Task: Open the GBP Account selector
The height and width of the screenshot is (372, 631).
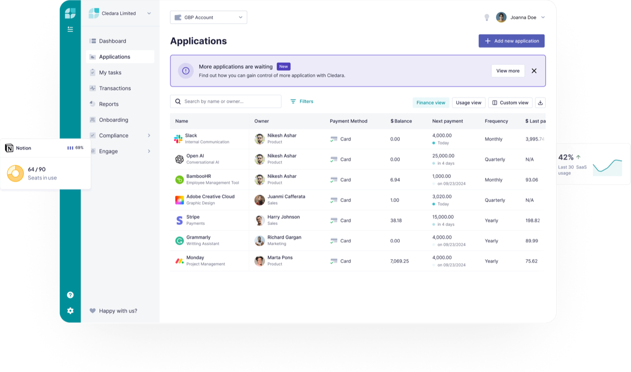Action: (209, 18)
